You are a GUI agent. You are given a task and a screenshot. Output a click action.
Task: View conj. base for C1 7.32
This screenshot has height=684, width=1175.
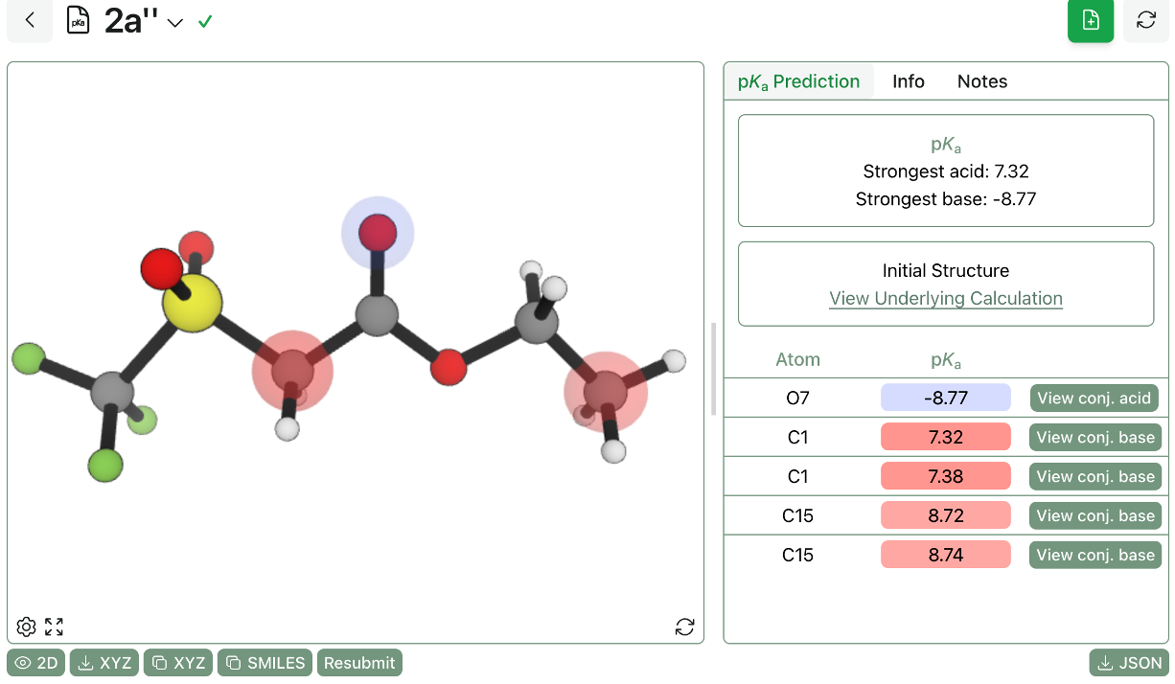[x=1094, y=438]
